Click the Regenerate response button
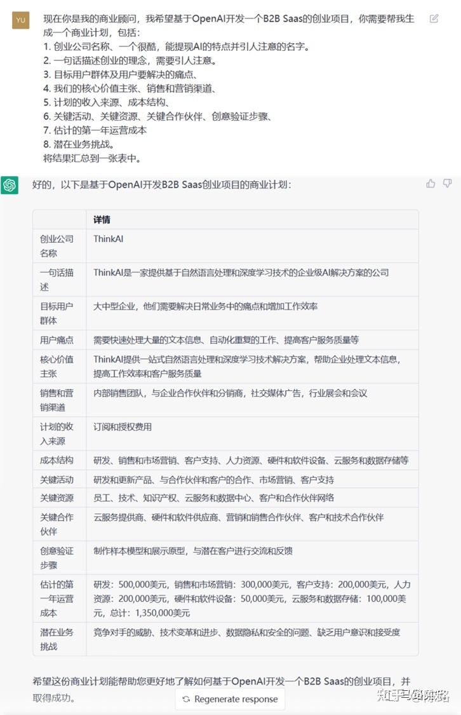Viewport: 461px width, 715px height. (x=230, y=699)
